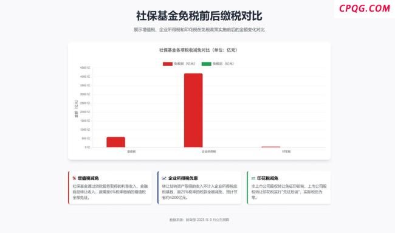Click the 增值税 x-axis label
Screen dimensions: 395x233
click(131, 151)
